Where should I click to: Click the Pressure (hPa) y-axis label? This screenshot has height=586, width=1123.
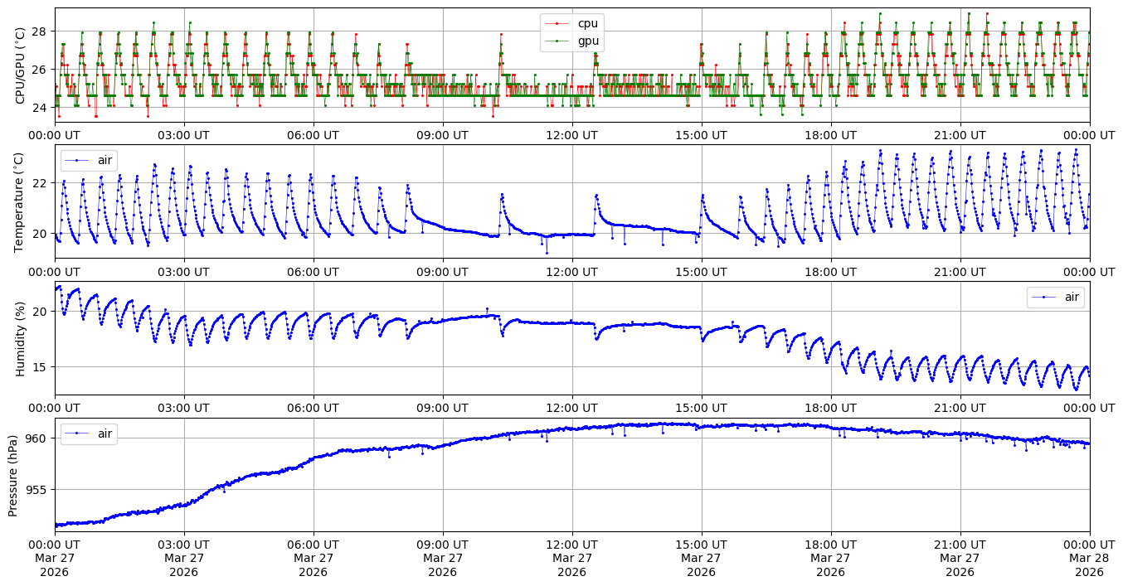pos(13,475)
